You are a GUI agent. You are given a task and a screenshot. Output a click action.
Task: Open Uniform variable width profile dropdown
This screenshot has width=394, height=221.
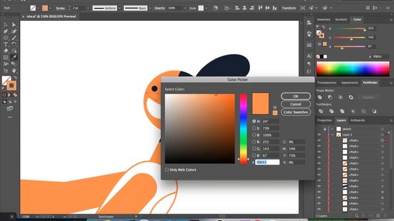tap(119, 8)
